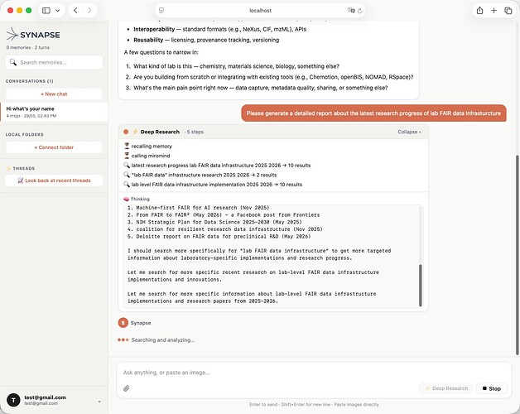
Task: Click the Share icon in browser toolbar
Action: coord(479,11)
